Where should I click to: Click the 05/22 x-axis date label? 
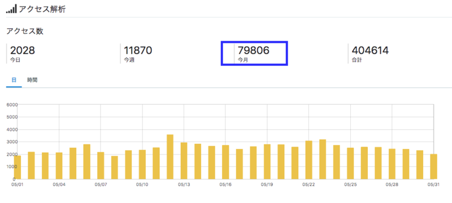308,185
